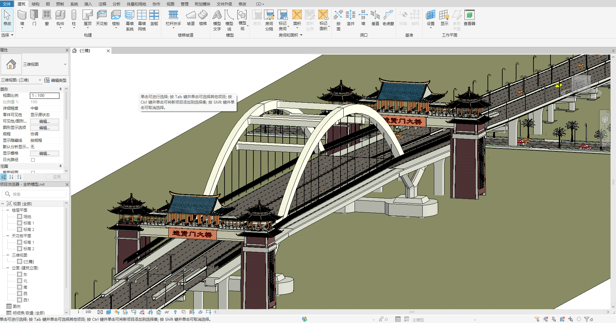Select the 门 (Door) tool
Image resolution: width=616 pixels, height=323 pixels.
pos(34,18)
